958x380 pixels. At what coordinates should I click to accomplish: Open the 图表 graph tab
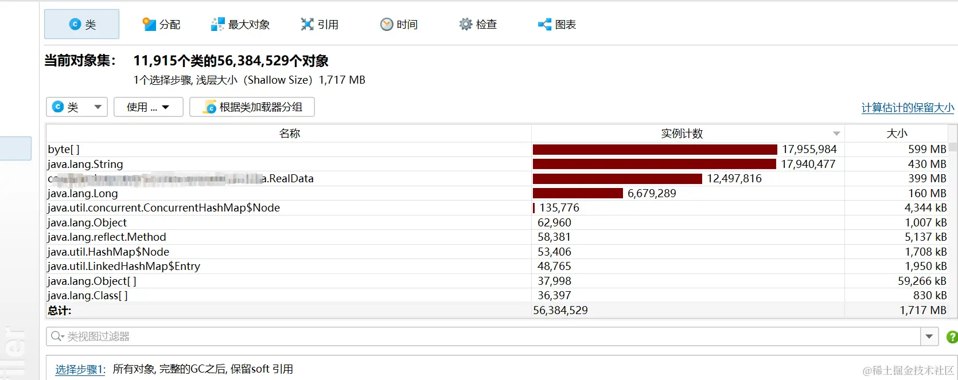(557, 24)
